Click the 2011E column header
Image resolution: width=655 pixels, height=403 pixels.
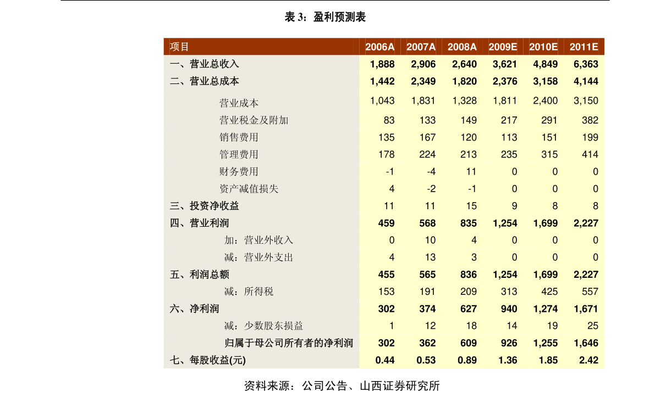(584, 47)
